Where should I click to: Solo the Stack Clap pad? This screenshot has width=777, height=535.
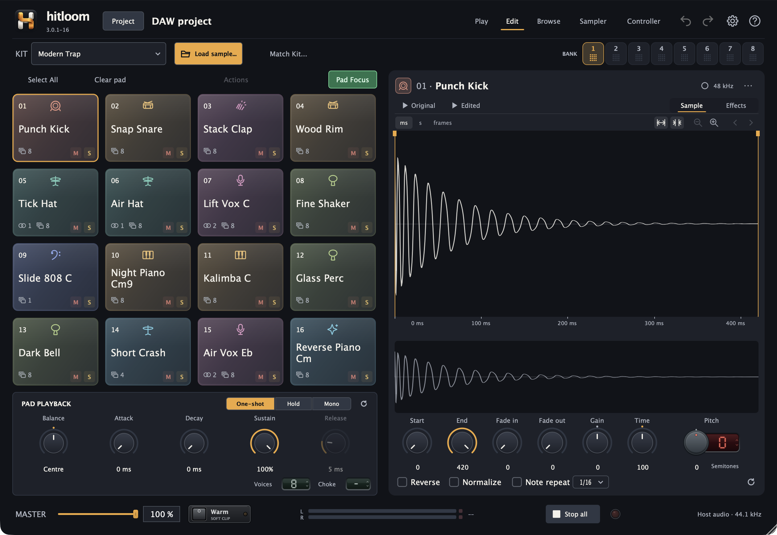[274, 153]
